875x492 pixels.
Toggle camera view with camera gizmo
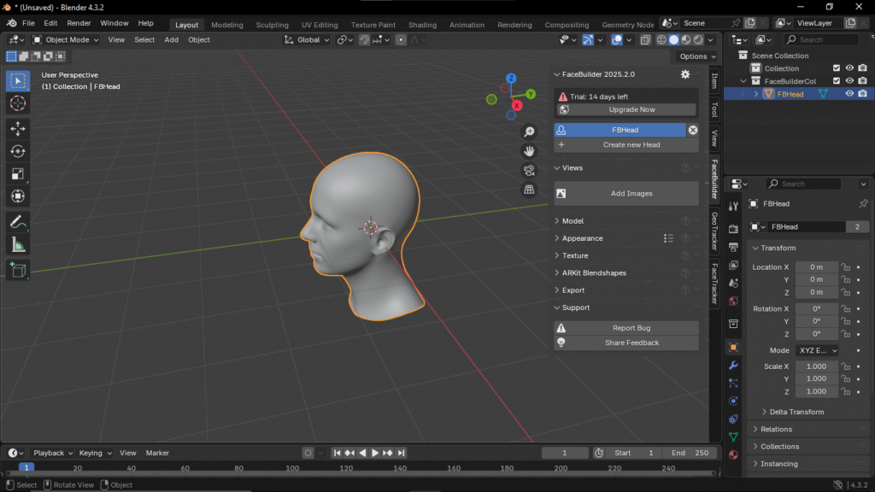530,170
